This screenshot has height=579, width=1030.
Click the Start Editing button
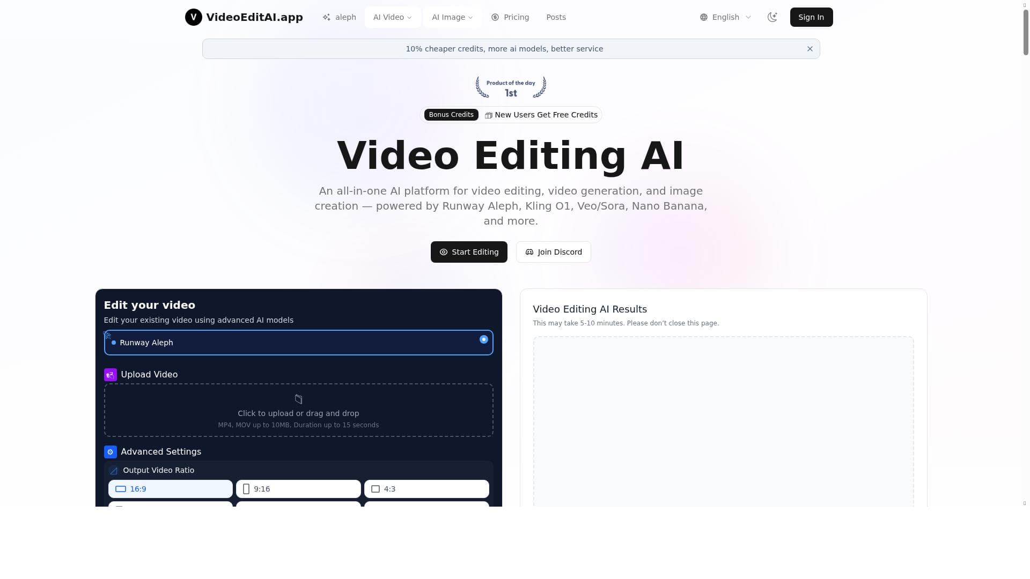click(469, 252)
